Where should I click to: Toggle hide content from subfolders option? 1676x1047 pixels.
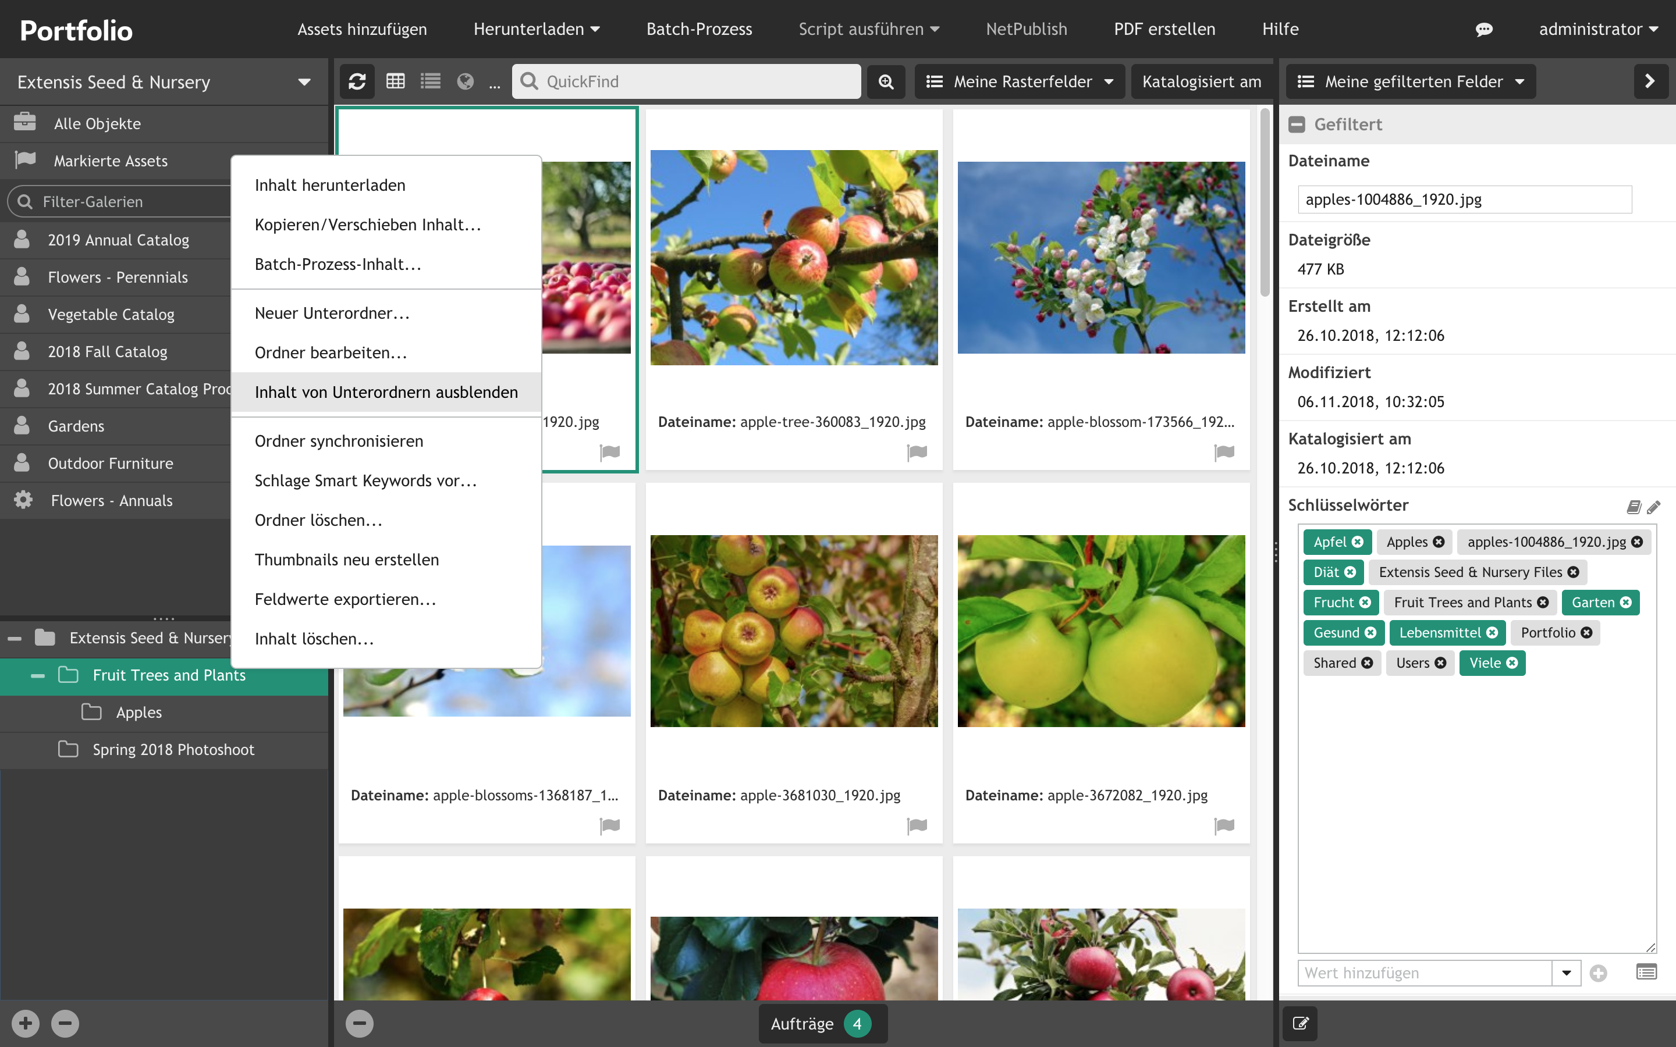coord(386,391)
